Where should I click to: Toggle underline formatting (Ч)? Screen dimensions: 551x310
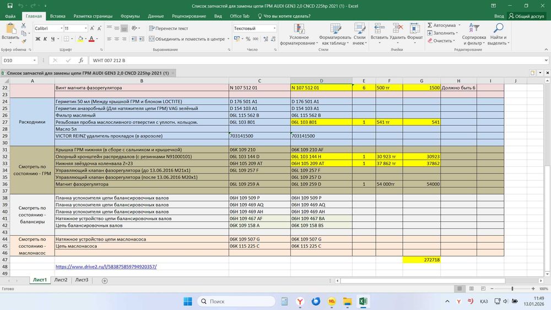click(x=53, y=39)
